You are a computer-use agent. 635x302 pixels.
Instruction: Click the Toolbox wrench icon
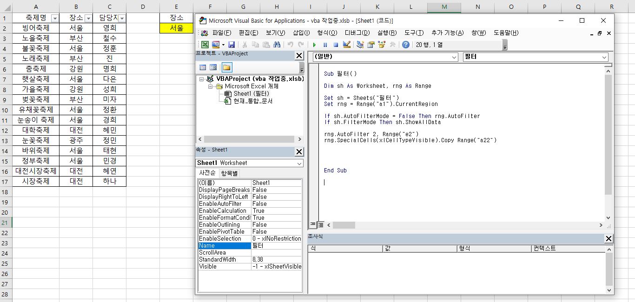[392, 45]
